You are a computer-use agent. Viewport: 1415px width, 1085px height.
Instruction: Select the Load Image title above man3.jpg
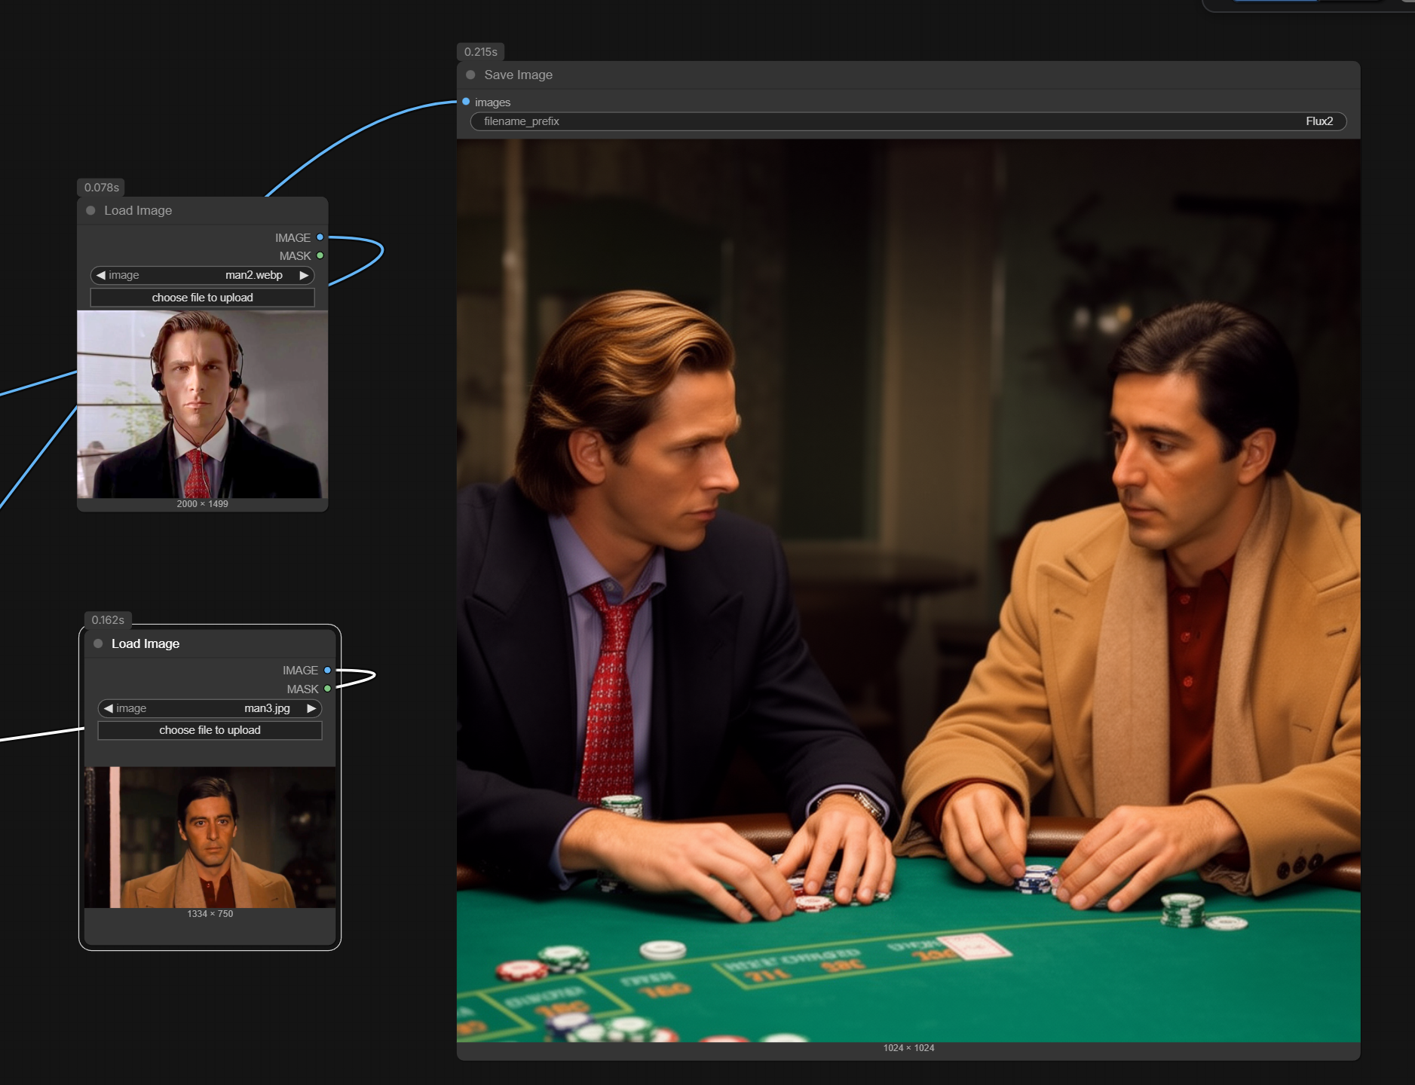(145, 643)
